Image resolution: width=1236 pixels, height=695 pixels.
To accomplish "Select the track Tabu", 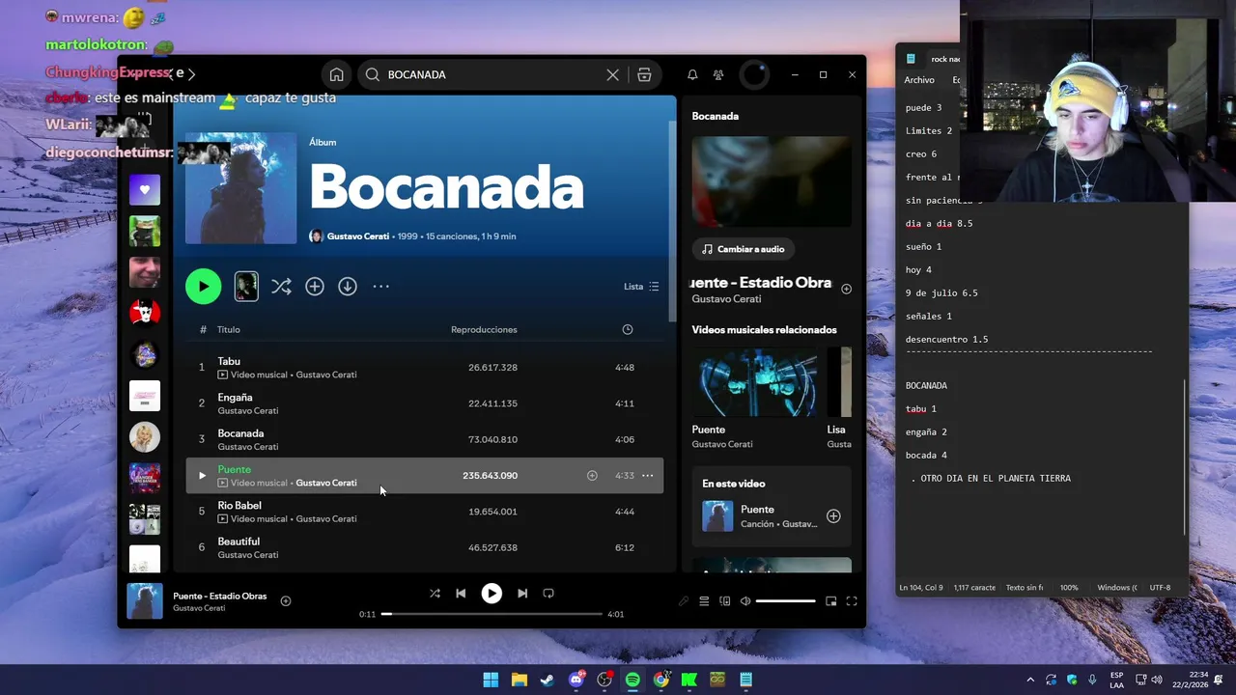I will 229,361.
